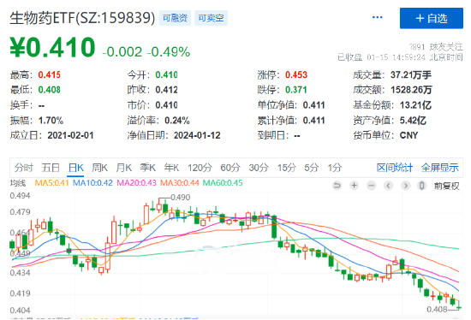The image size is (471, 320).
Task: Click the 0.408 low marker on chart
Action: pos(437,309)
